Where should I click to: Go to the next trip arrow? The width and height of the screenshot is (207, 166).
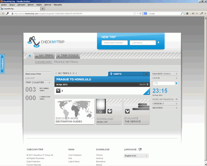76,73
